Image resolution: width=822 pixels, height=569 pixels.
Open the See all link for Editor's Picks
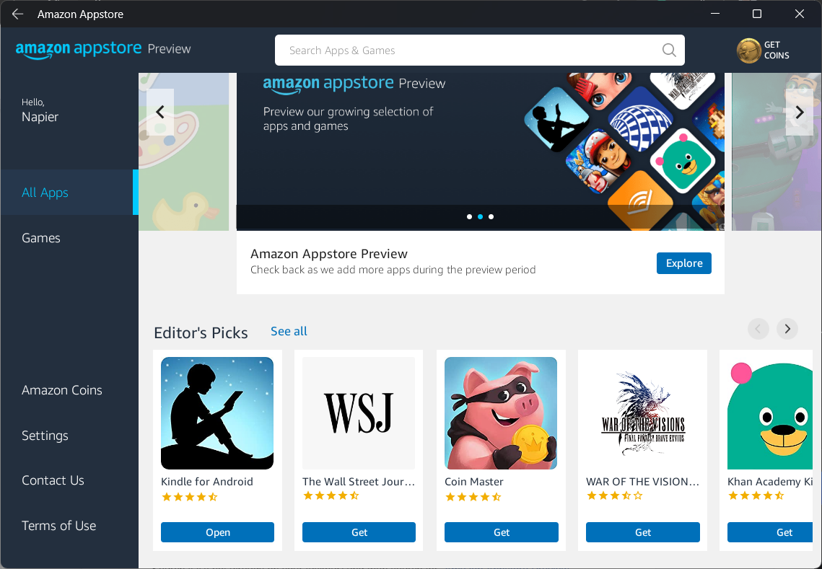tap(289, 331)
